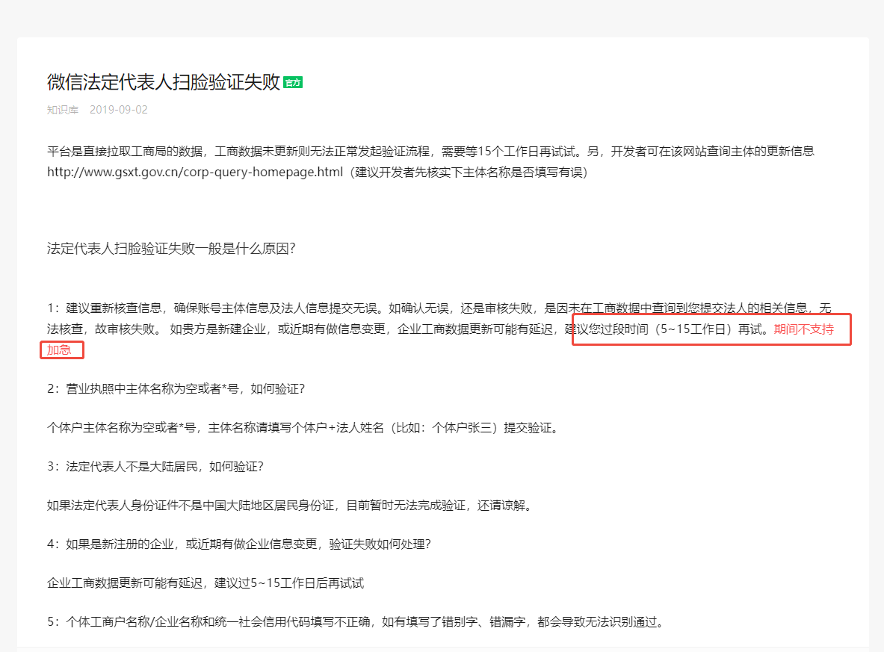The image size is (884, 652).
Task: Click answer line 个体户主体名称为空或者*号
Action: click(x=303, y=428)
